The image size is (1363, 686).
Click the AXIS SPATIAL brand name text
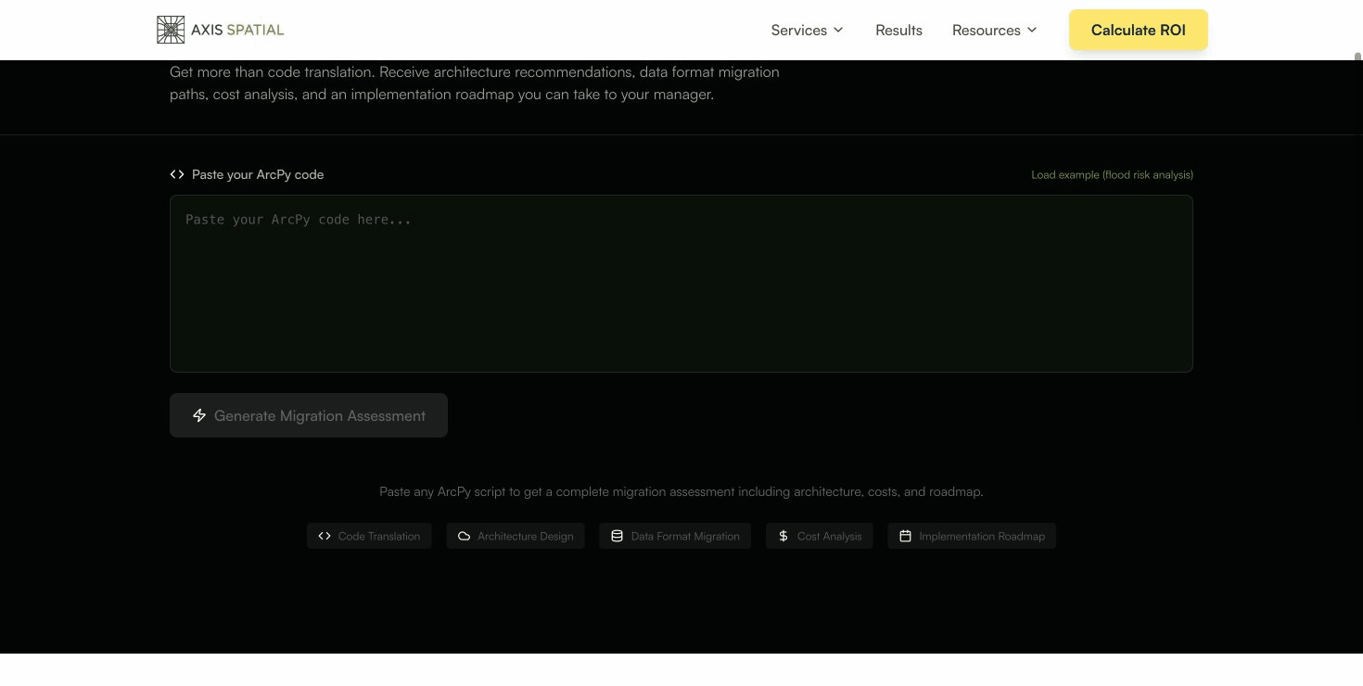coord(237,30)
